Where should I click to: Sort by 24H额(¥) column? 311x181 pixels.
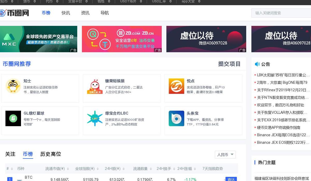click(x=124, y=169)
